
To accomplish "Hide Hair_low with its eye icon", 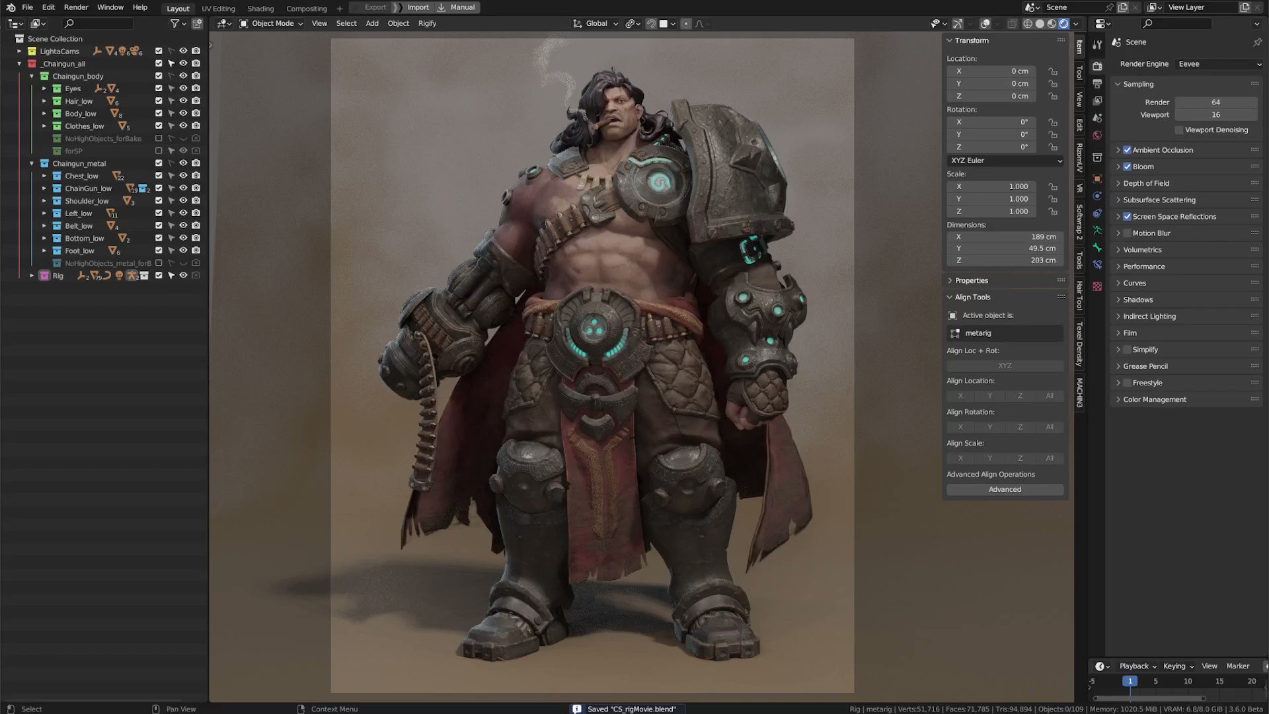I will pyautogui.click(x=183, y=101).
